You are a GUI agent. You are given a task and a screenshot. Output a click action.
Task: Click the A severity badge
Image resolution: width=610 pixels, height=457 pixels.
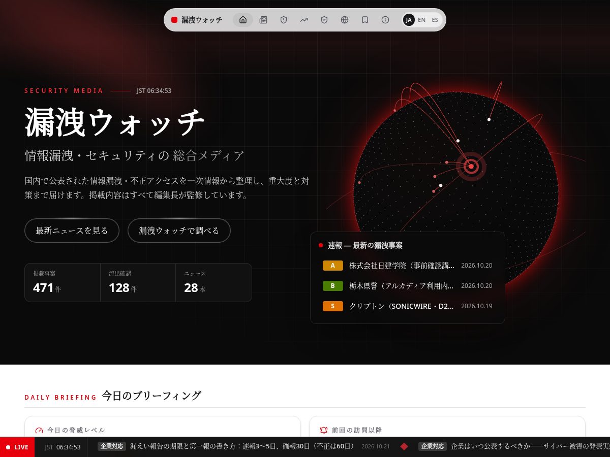(x=333, y=266)
